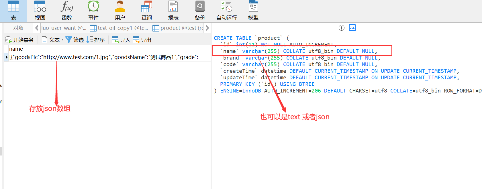This screenshot has height=189, width=482.
Task: Open the 查询 (Query) section
Action: (x=146, y=11)
